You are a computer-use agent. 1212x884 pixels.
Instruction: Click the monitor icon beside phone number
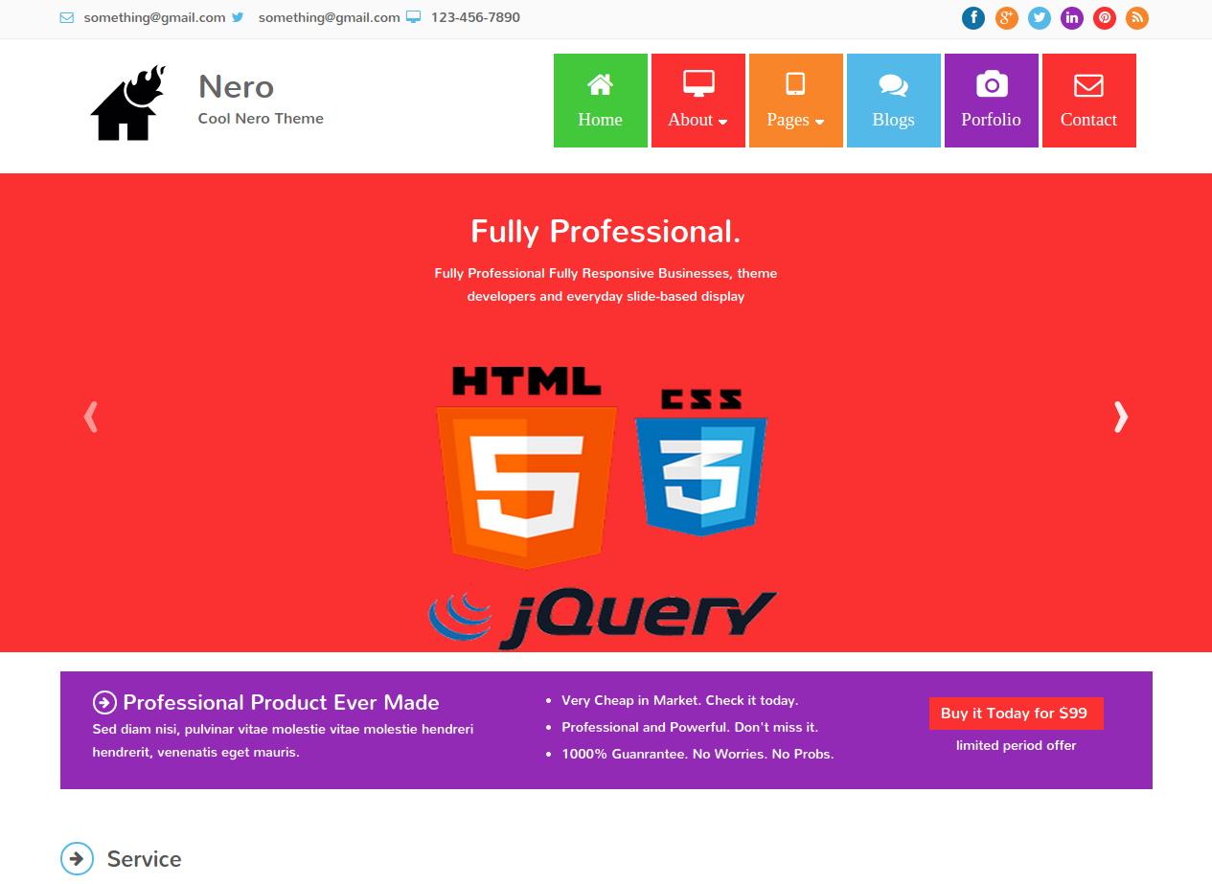(x=413, y=17)
